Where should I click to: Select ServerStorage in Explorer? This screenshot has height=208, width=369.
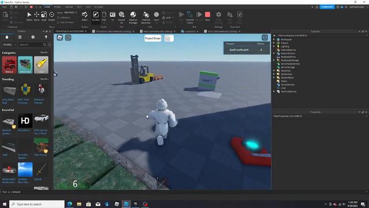[x=288, y=67]
